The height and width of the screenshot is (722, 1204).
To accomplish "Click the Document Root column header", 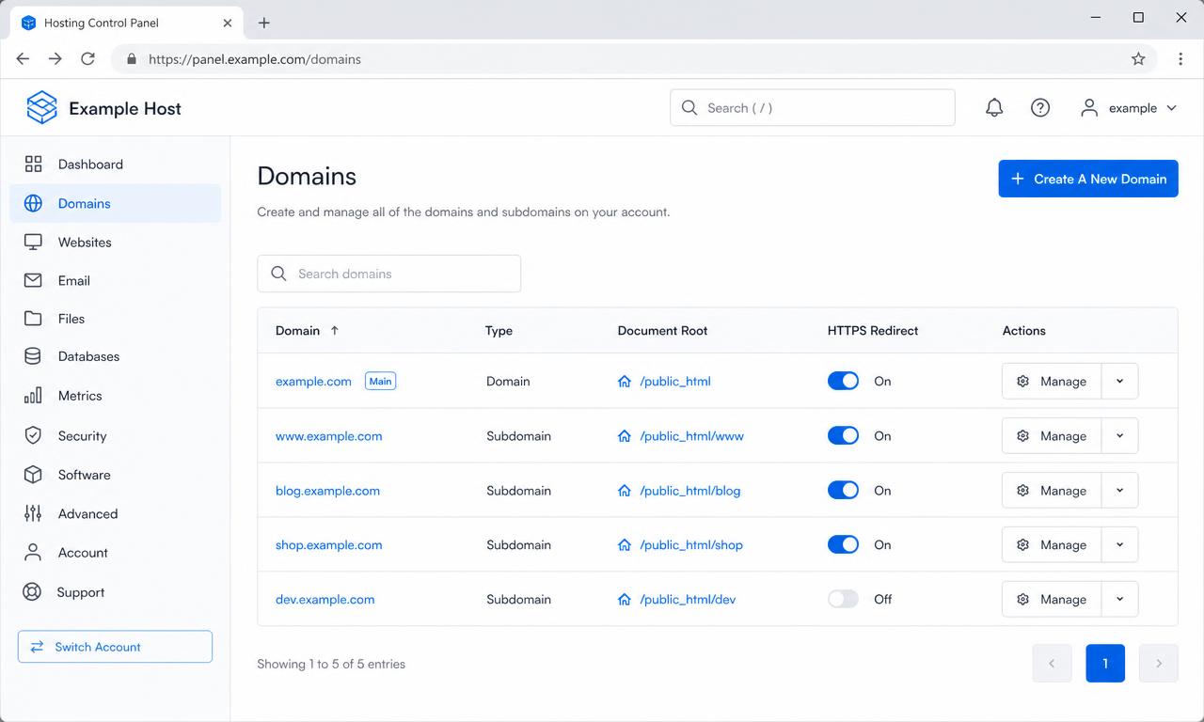I will (x=662, y=331).
